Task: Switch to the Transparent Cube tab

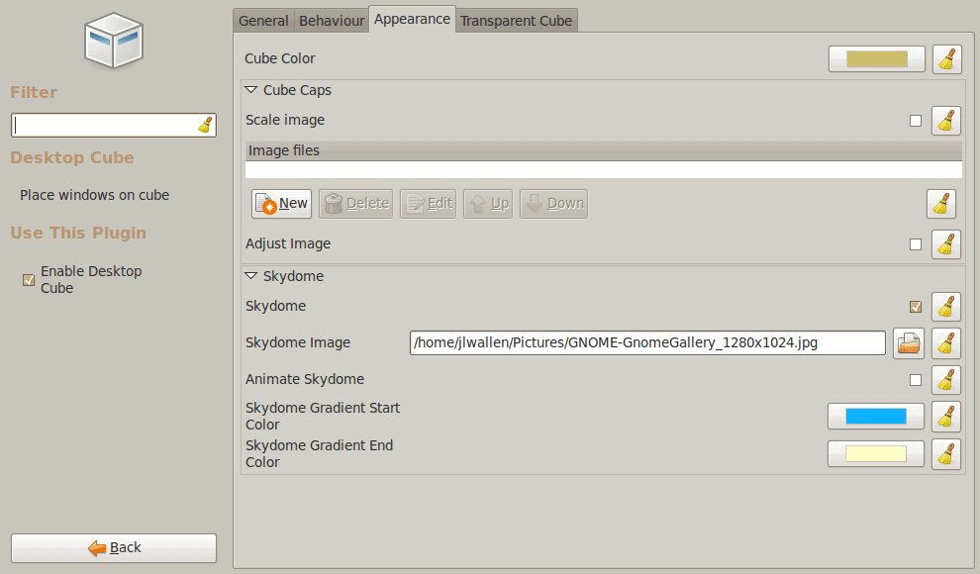Action: pos(517,21)
